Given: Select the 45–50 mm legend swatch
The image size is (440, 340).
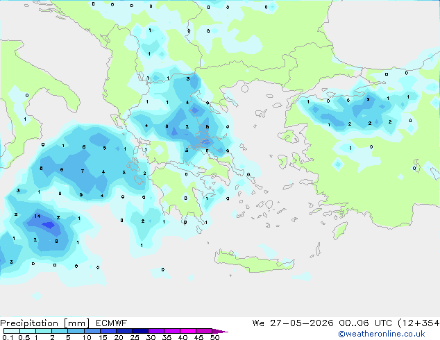Looking at the screenshot, I should click(204, 331).
